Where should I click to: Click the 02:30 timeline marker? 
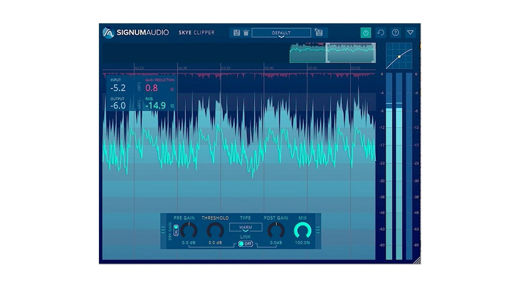182,68
